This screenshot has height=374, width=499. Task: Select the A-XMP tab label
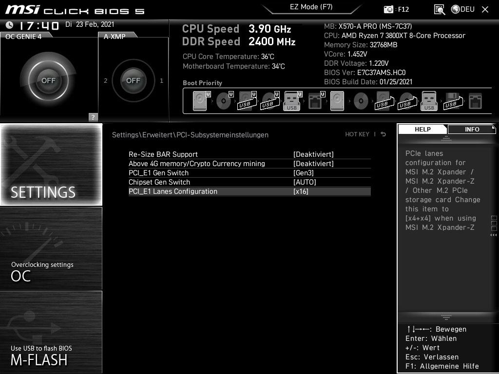click(115, 36)
